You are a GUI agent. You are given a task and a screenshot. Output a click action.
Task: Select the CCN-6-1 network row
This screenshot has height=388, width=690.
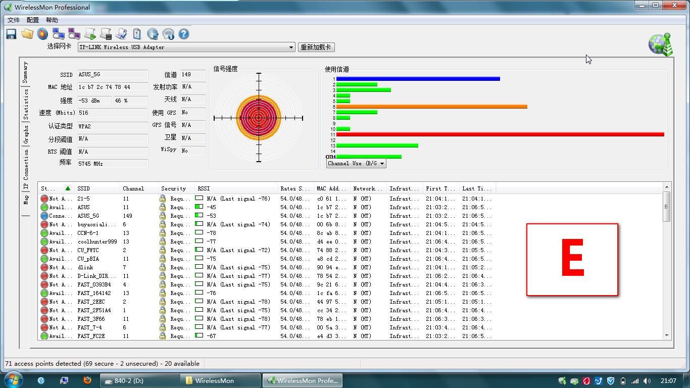(x=267, y=233)
